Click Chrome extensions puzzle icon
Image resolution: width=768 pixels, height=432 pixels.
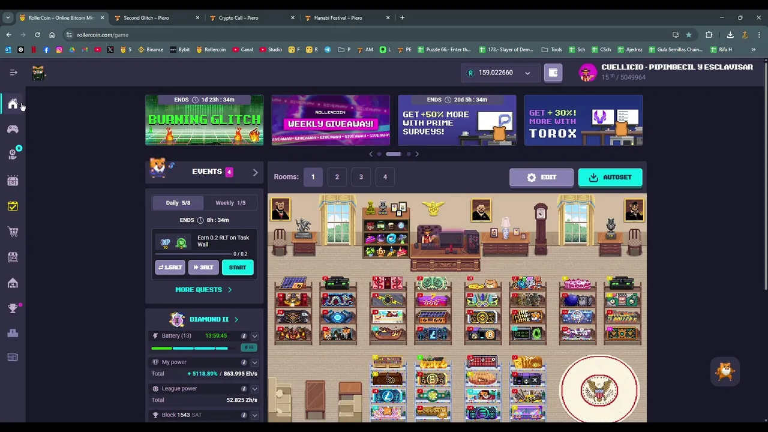(x=709, y=35)
